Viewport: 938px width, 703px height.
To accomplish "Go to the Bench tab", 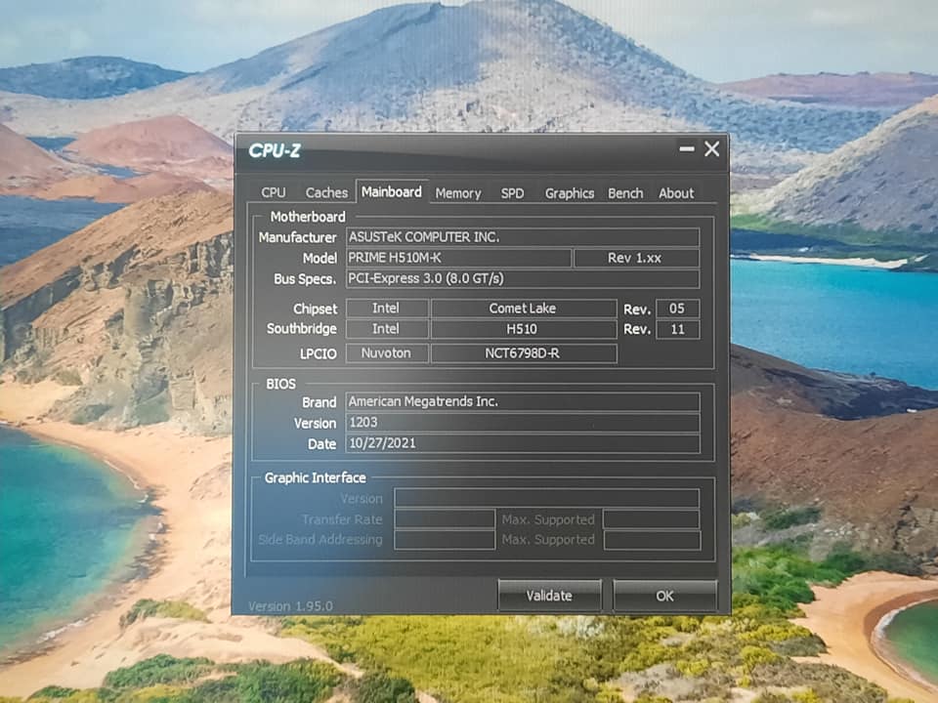I will 625,193.
